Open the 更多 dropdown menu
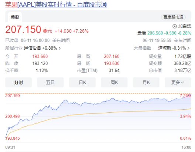 (178, 82)
